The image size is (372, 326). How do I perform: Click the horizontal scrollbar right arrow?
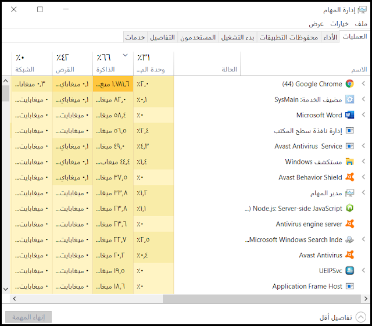click(x=366, y=299)
